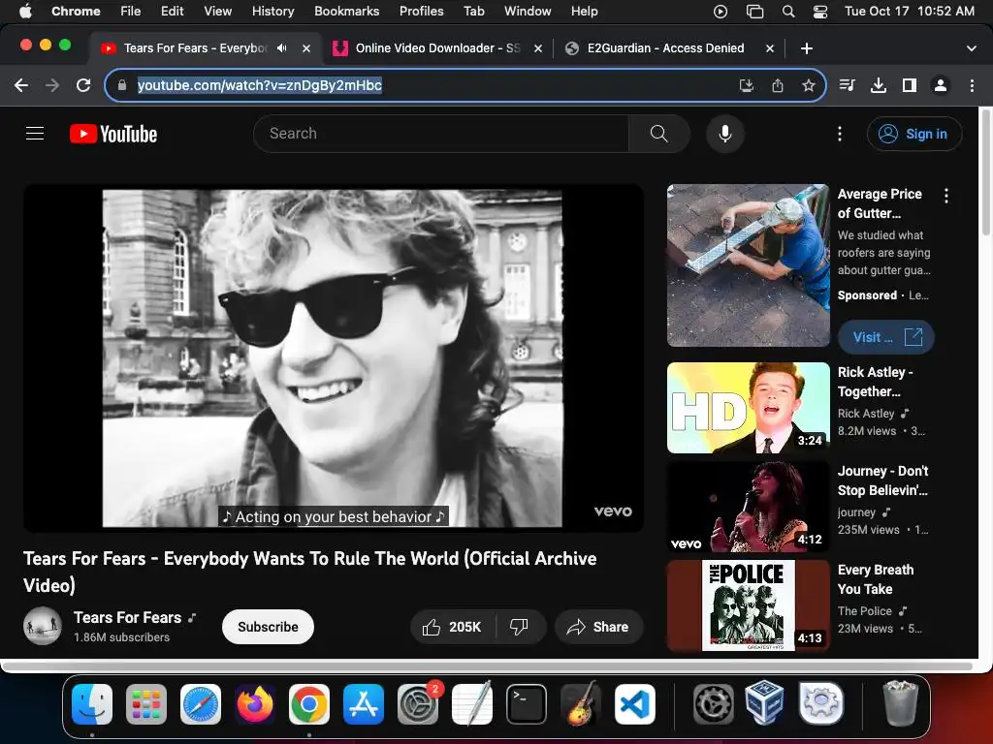Open YouTube settings three-dot menu
This screenshot has height=744, width=993.
pyautogui.click(x=839, y=134)
